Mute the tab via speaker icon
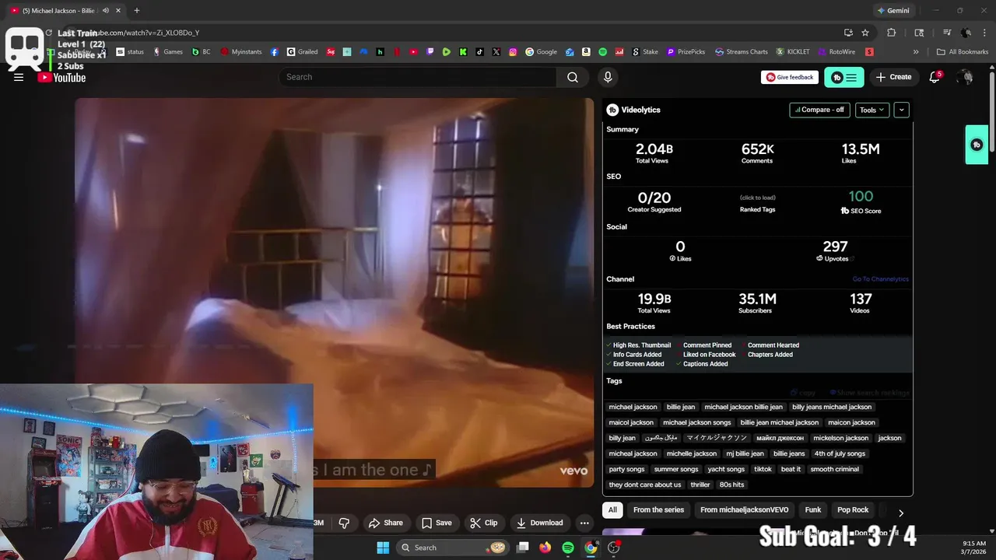This screenshot has height=560, width=996. [106, 11]
